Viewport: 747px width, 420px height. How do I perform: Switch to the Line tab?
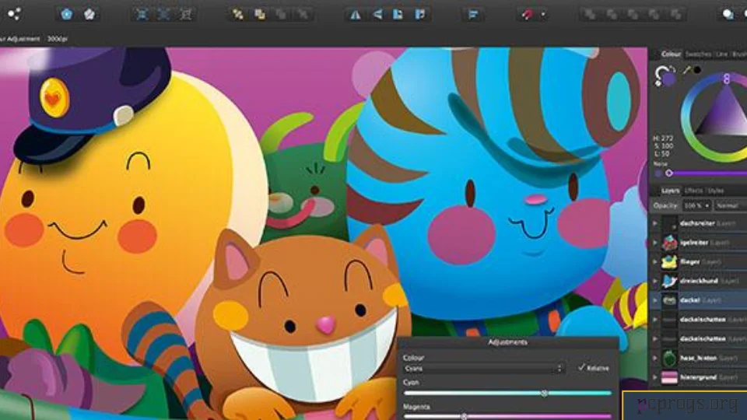pyautogui.click(x=721, y=54)
